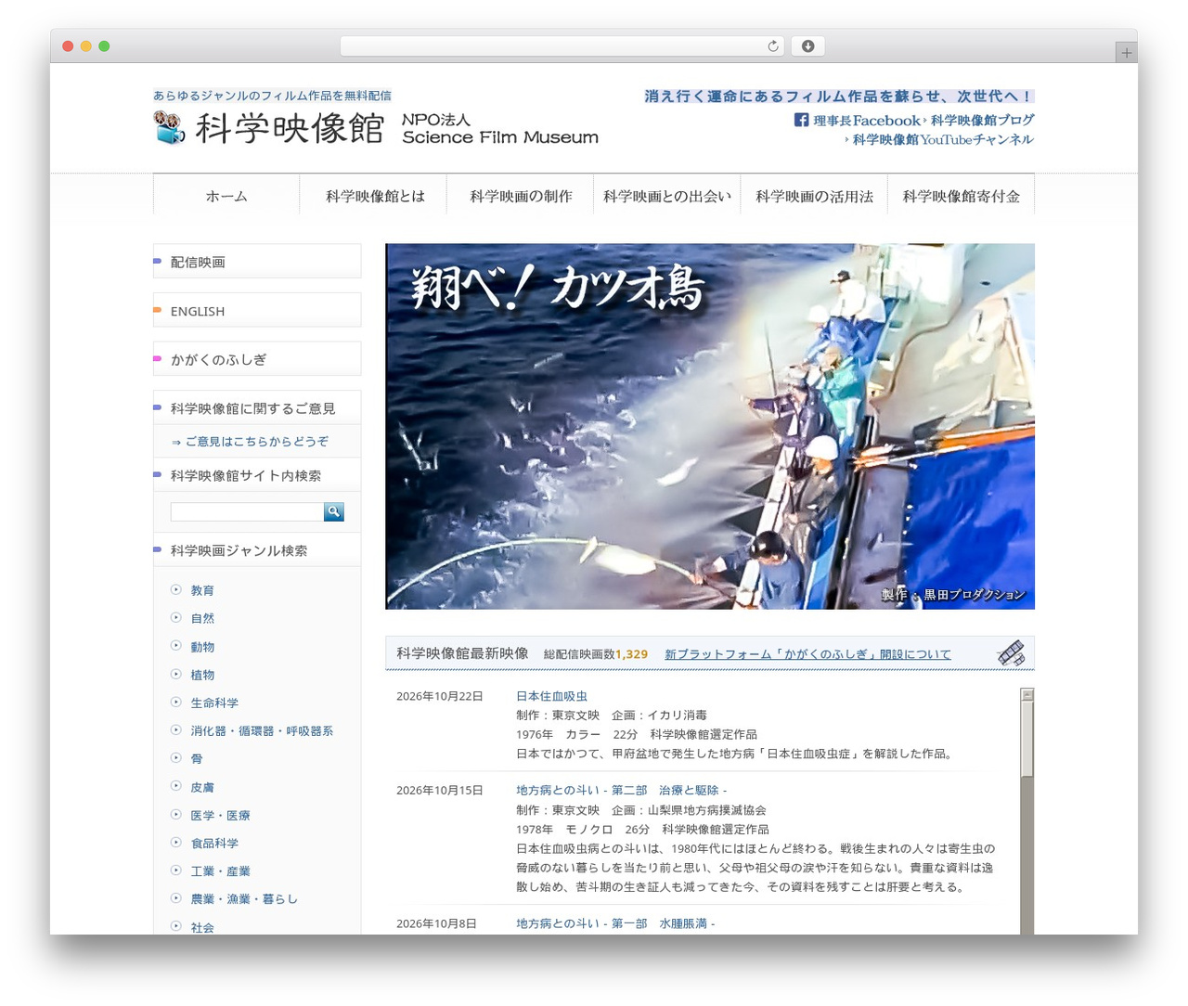Open 地方病との斗い 第二部 治療と駆除 link
This screenshot has width=1188, height=1006.
[622, 790]
